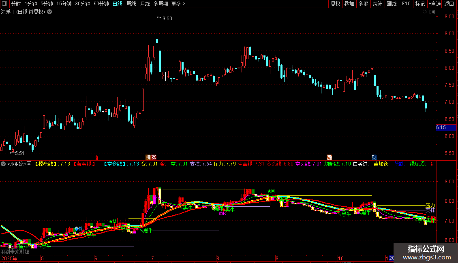Viewport: 458px width, 263px height.
Task: Open the F10 company info
Action: tap(406, 4)
